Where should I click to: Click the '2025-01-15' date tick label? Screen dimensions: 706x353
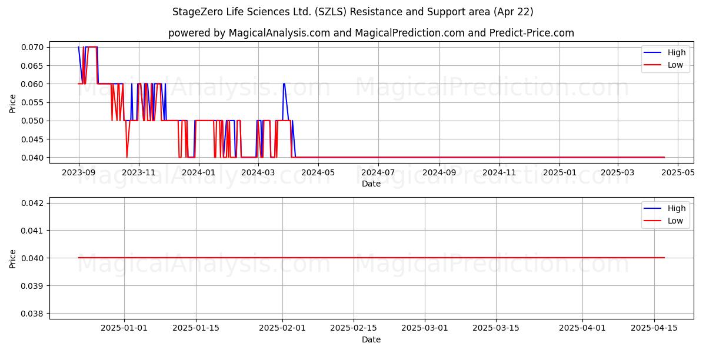[196, 328]
